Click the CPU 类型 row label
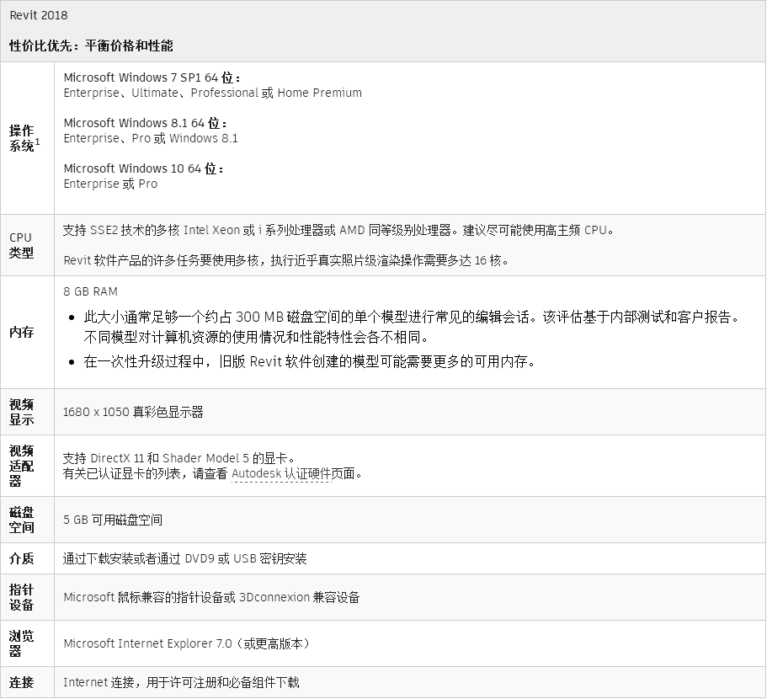Viewport: 767px width, 699px height. [21, 245]
